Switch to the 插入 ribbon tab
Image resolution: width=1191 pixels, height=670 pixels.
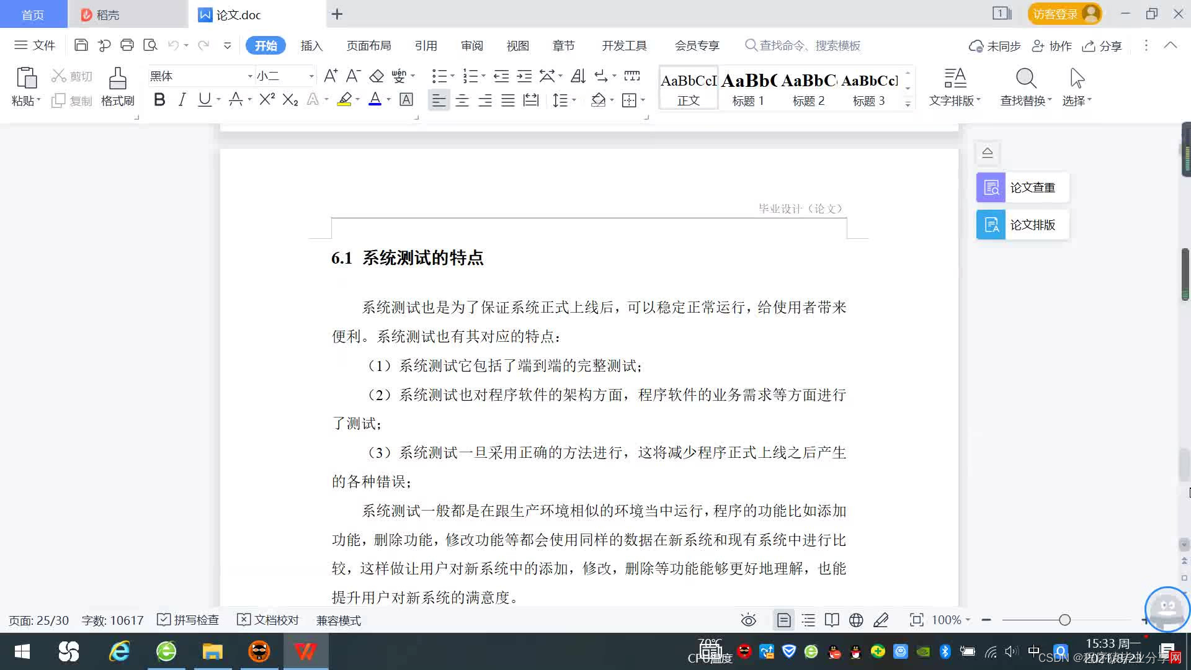(x=311, y=46)
